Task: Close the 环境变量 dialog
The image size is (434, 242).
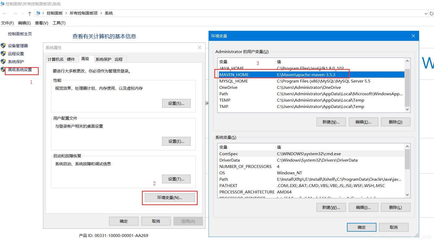Action: (x=413, y=36)
